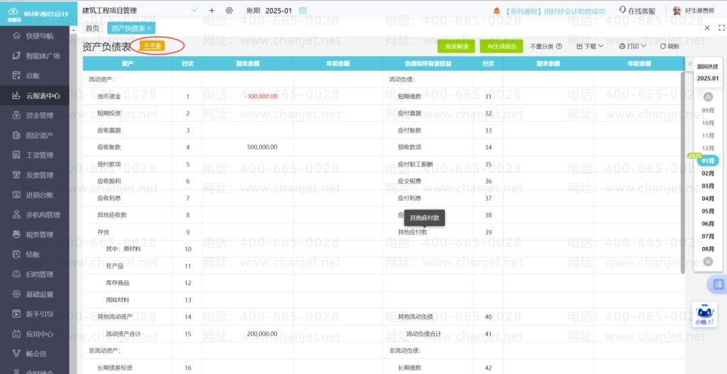This screenshot has width=727, height=374.
Task: Open 发票管理 sidebar module
Action: [35, 175]
